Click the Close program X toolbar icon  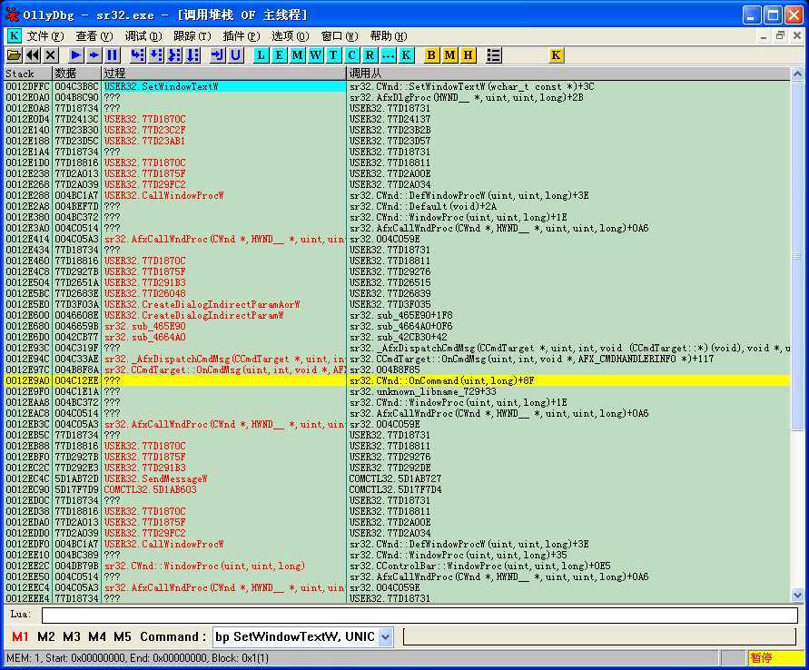click(51, 54)
